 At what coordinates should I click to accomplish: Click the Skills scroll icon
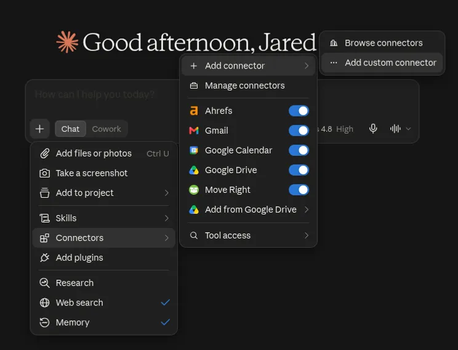pos(45,218)
